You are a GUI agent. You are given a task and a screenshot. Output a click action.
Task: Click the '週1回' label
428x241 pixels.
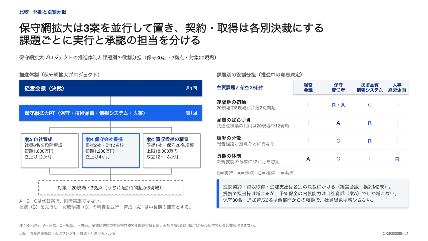[191, 113]
